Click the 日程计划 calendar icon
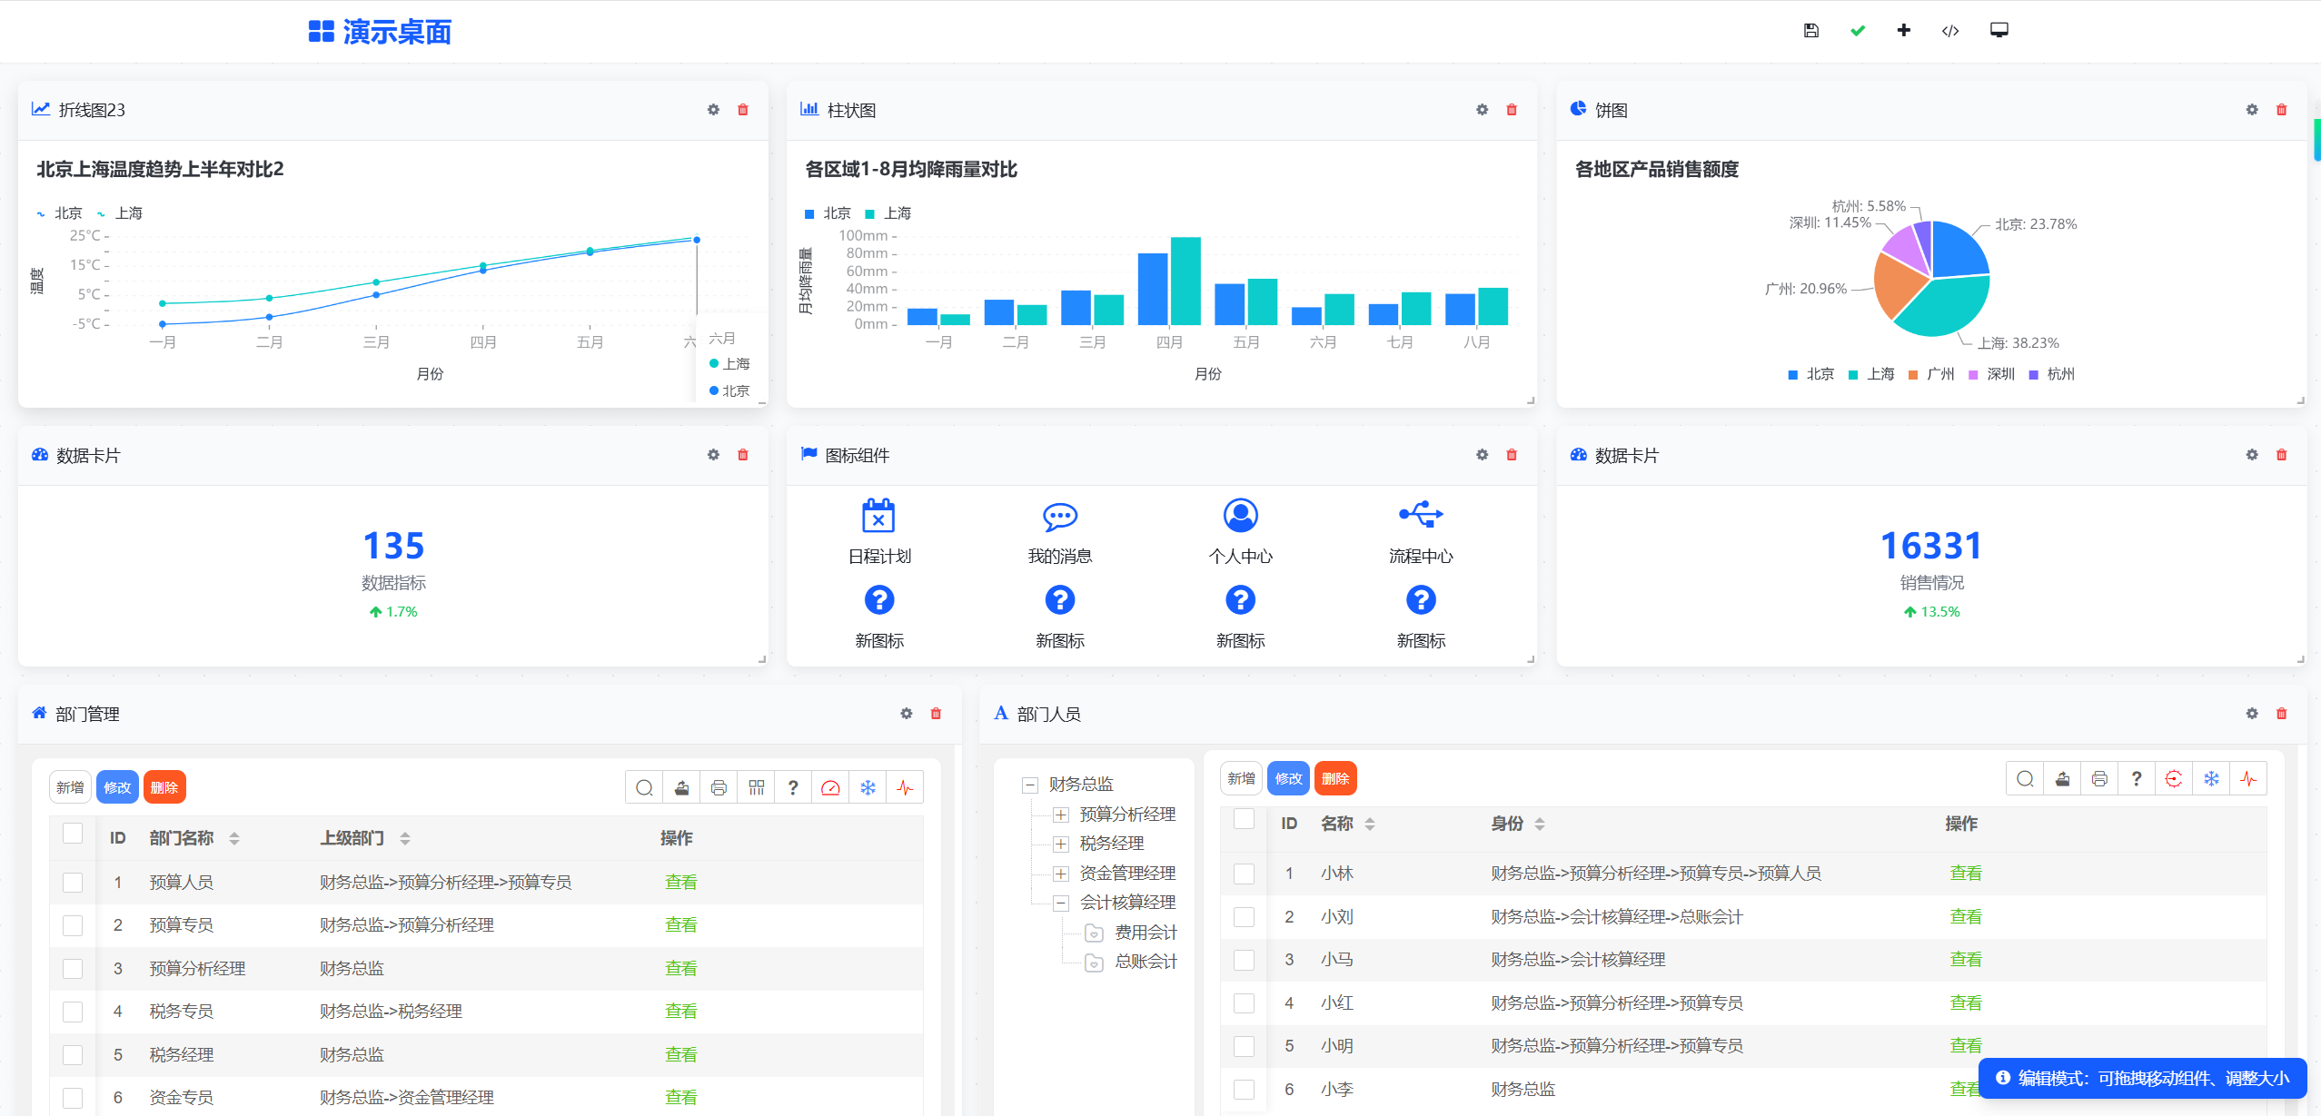This screenshot has height=1116, width=2321. (x=878, y=516)
